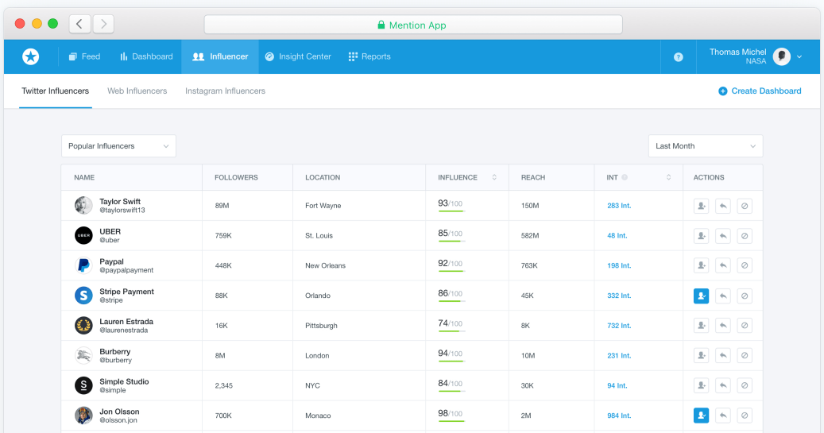Click Taylor Swift's profile thumbnail

[83, 206]
